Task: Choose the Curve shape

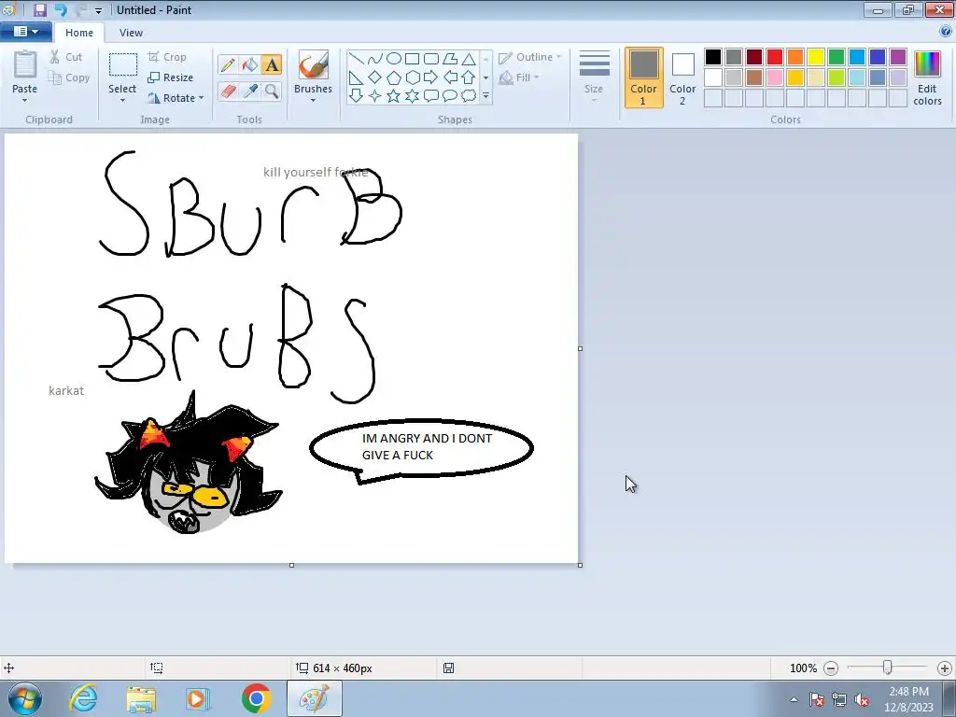Action: [x=375, y=59]
